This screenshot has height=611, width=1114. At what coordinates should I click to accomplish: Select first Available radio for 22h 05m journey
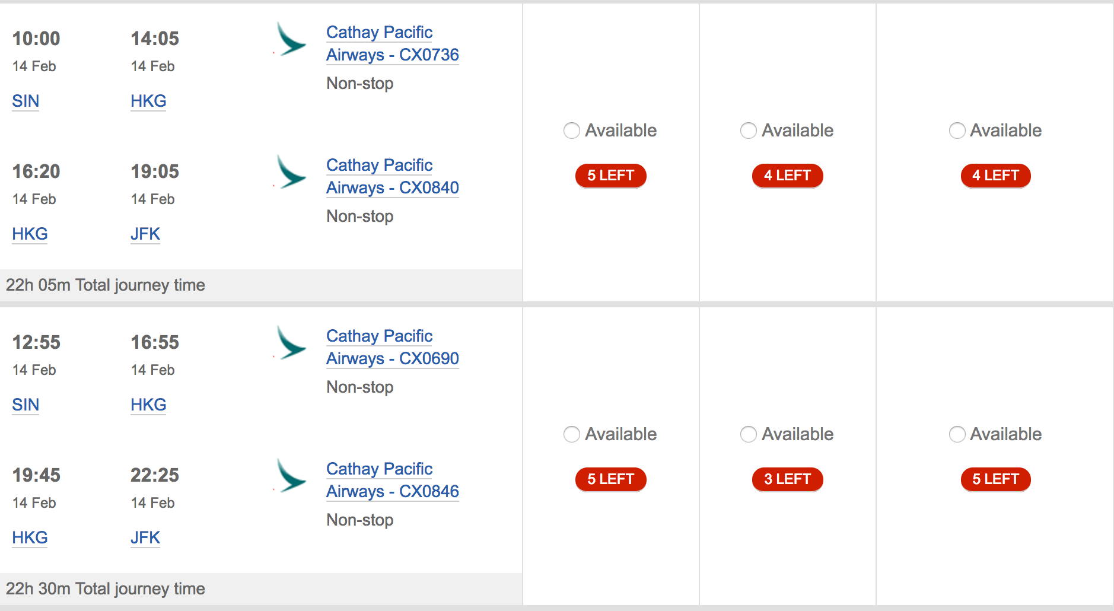pyautogui.click(x=572, y=131)
